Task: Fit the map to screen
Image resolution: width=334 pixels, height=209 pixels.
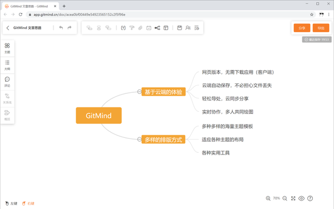Action: click(x=293, y=198)
